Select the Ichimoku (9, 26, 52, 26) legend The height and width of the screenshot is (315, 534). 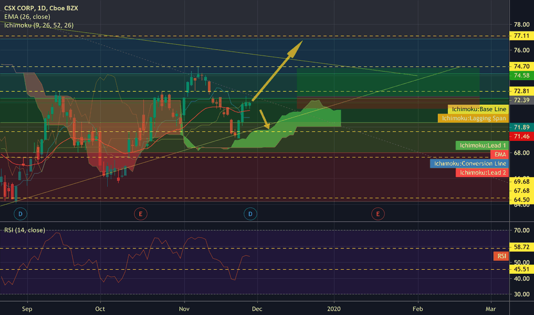[x=39, y=25]
